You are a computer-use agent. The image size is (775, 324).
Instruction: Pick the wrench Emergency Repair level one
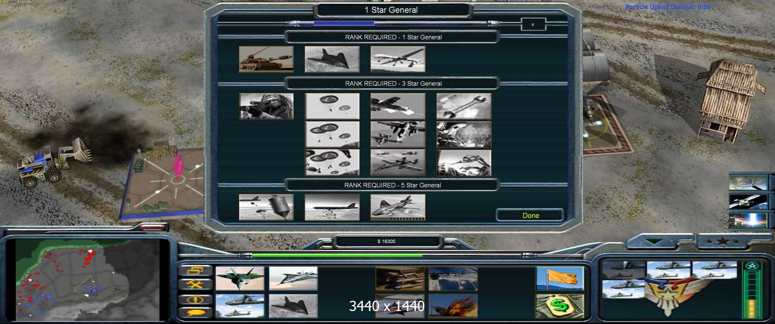coord(463,106)
